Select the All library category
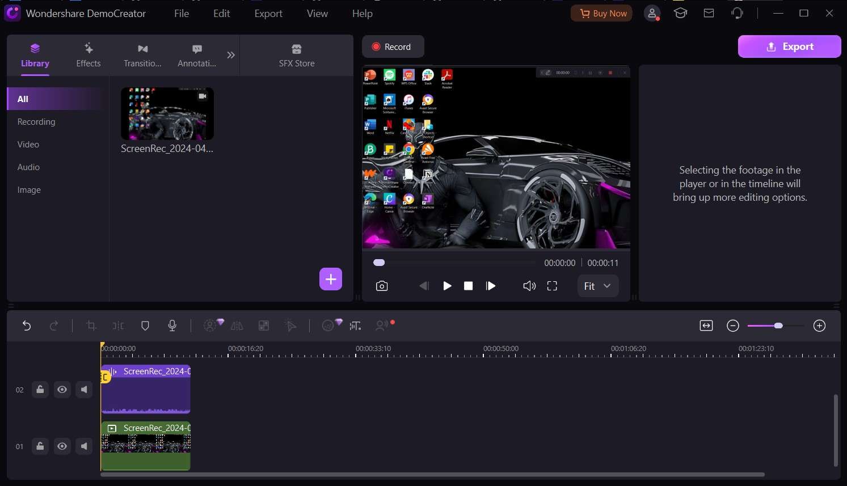 click(x=56, y=99)
